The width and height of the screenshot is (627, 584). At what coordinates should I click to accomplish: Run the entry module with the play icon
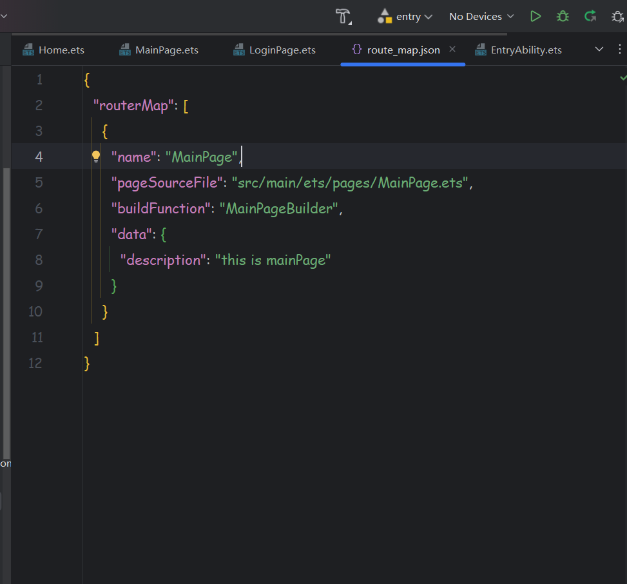(535, 16)
